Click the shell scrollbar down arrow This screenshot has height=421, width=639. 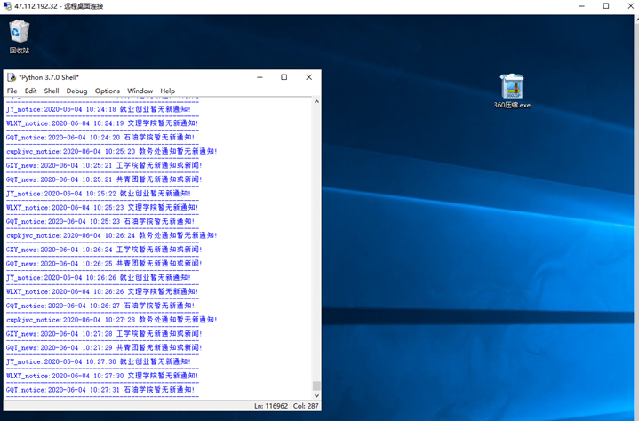[316, 395]
